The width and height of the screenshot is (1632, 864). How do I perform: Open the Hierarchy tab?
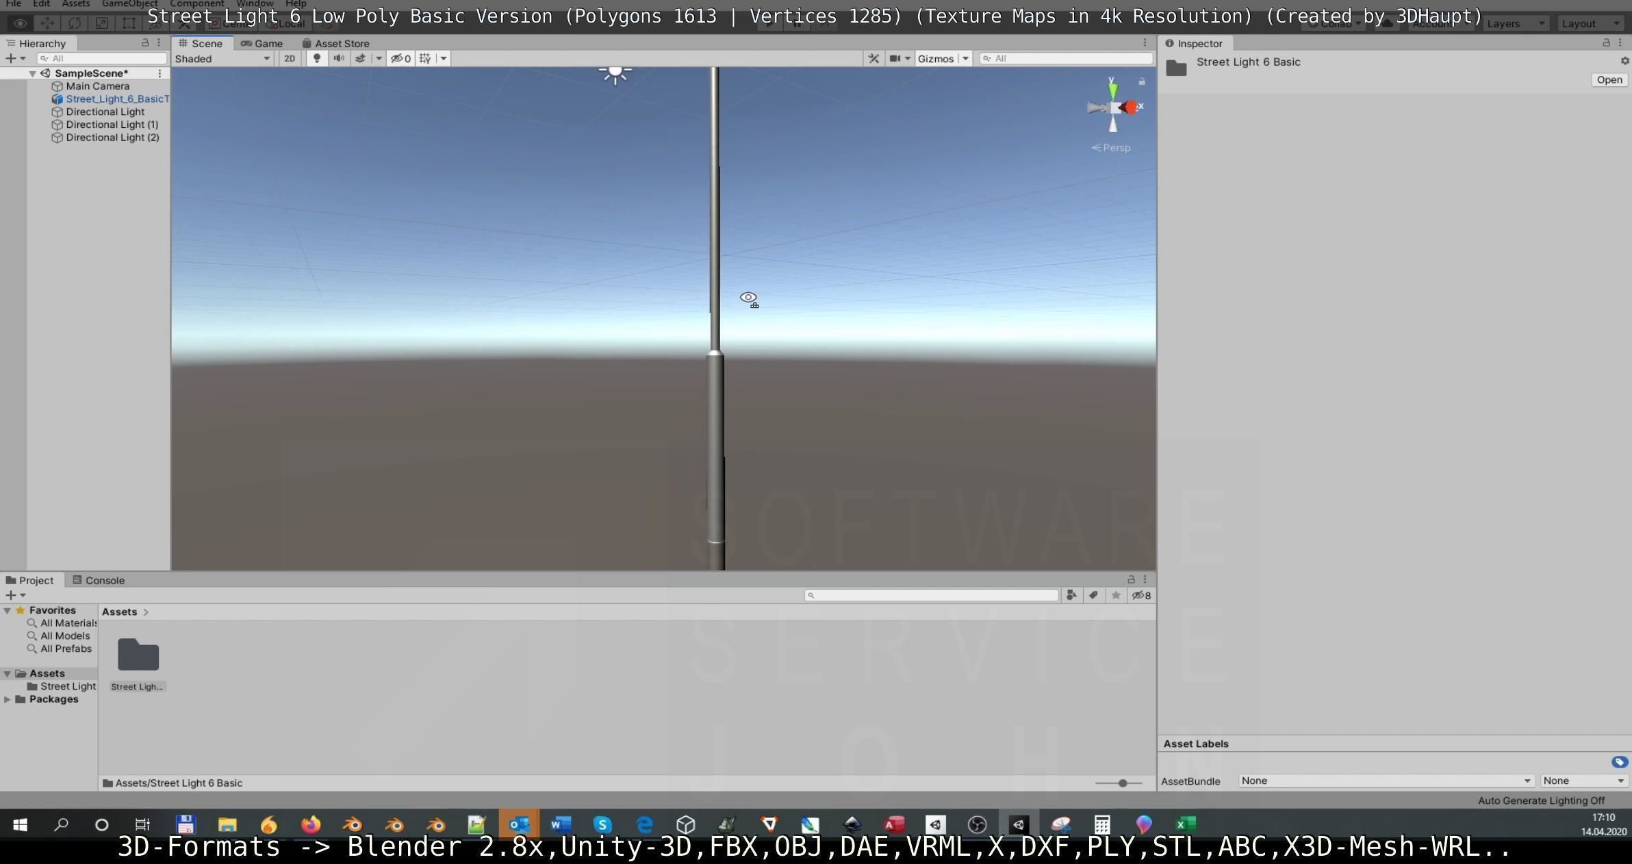pos(37,43)
